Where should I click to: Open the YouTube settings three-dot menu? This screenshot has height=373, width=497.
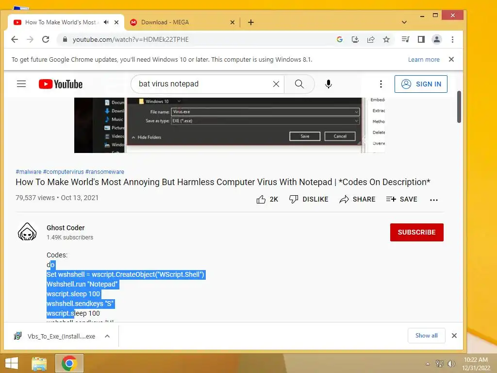[x=381, y=84]
